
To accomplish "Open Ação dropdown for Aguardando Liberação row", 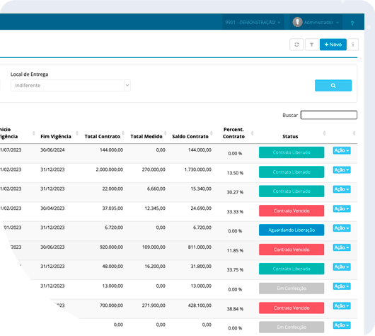I will [342, 228].
